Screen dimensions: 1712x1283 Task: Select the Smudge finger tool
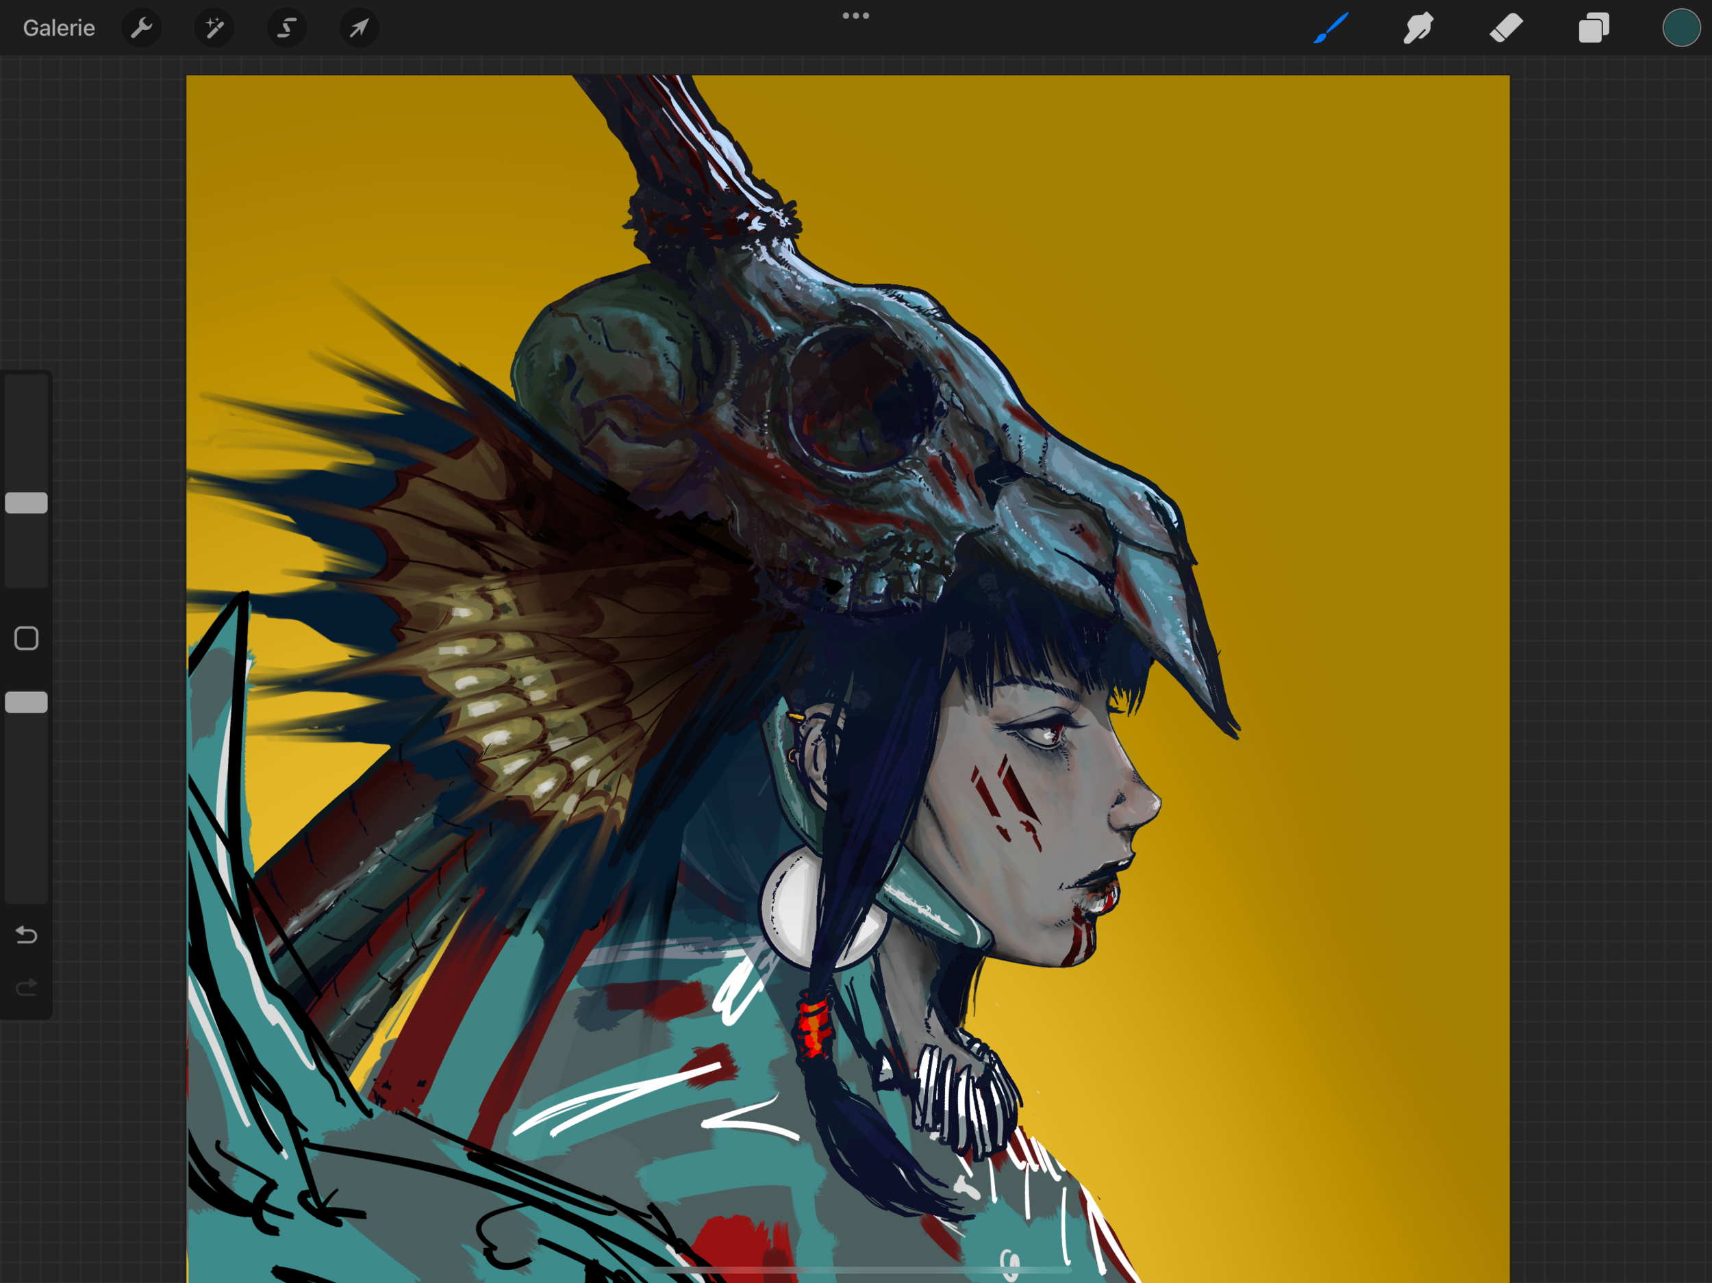(1418, 29)
